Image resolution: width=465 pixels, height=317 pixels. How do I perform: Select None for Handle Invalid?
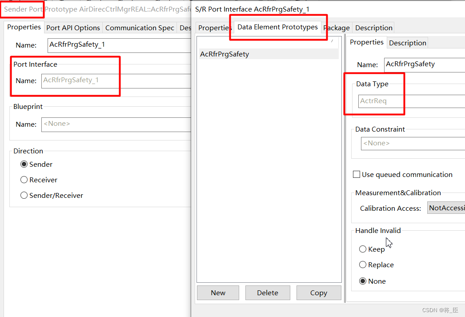pos(363,281)
